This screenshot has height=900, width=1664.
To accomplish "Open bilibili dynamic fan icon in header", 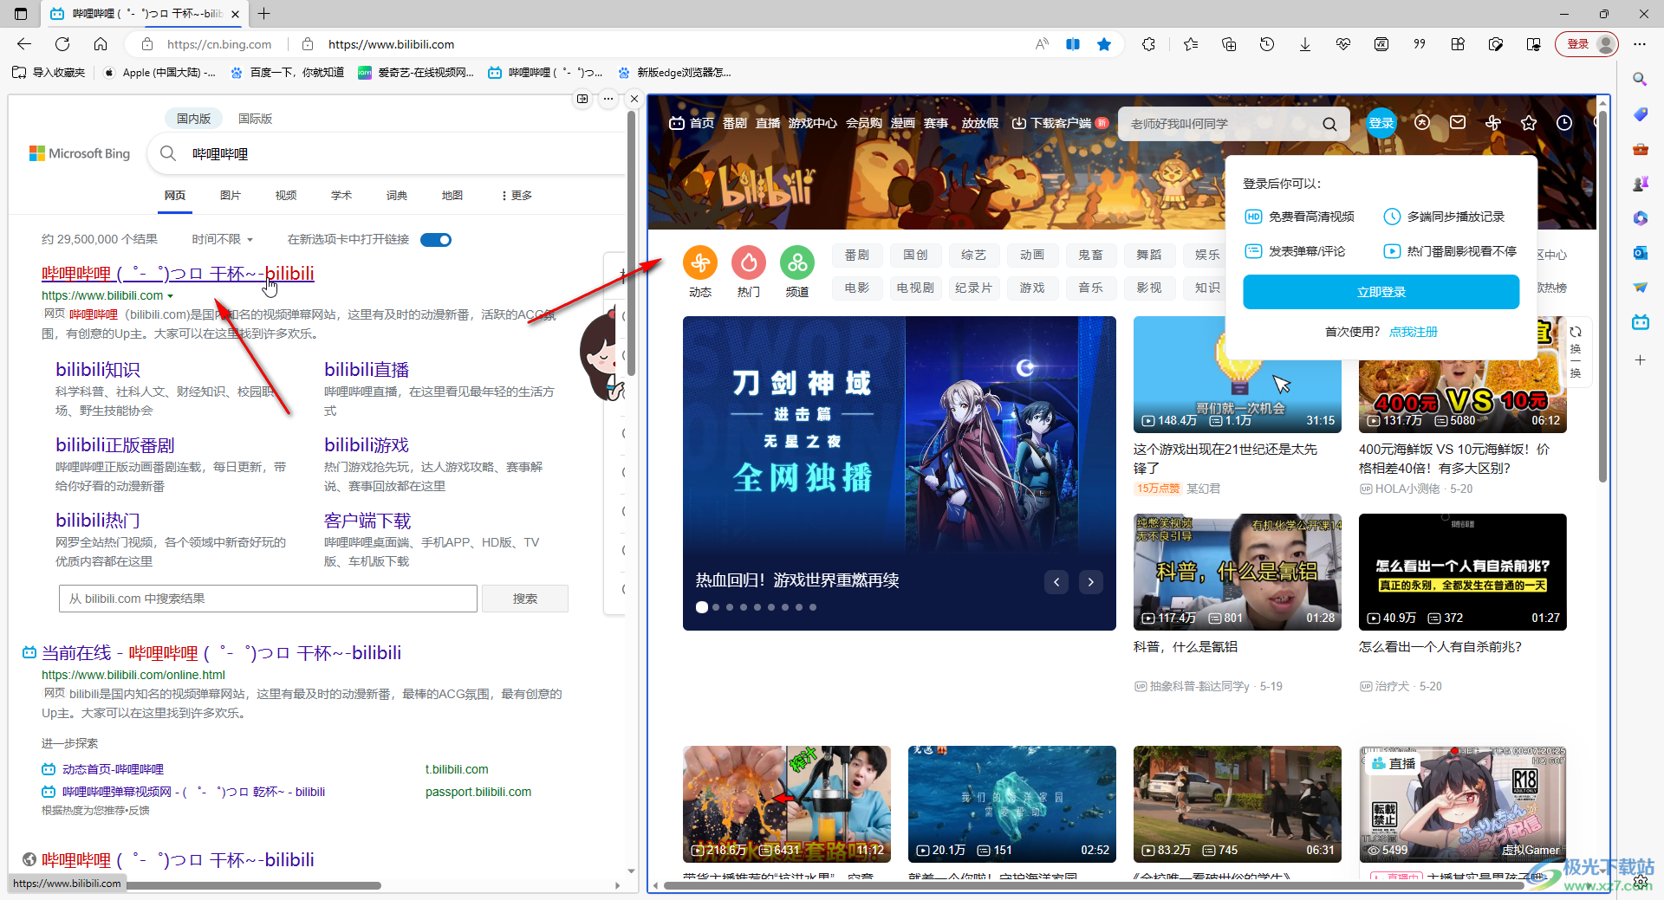I will coord(1493,123).
